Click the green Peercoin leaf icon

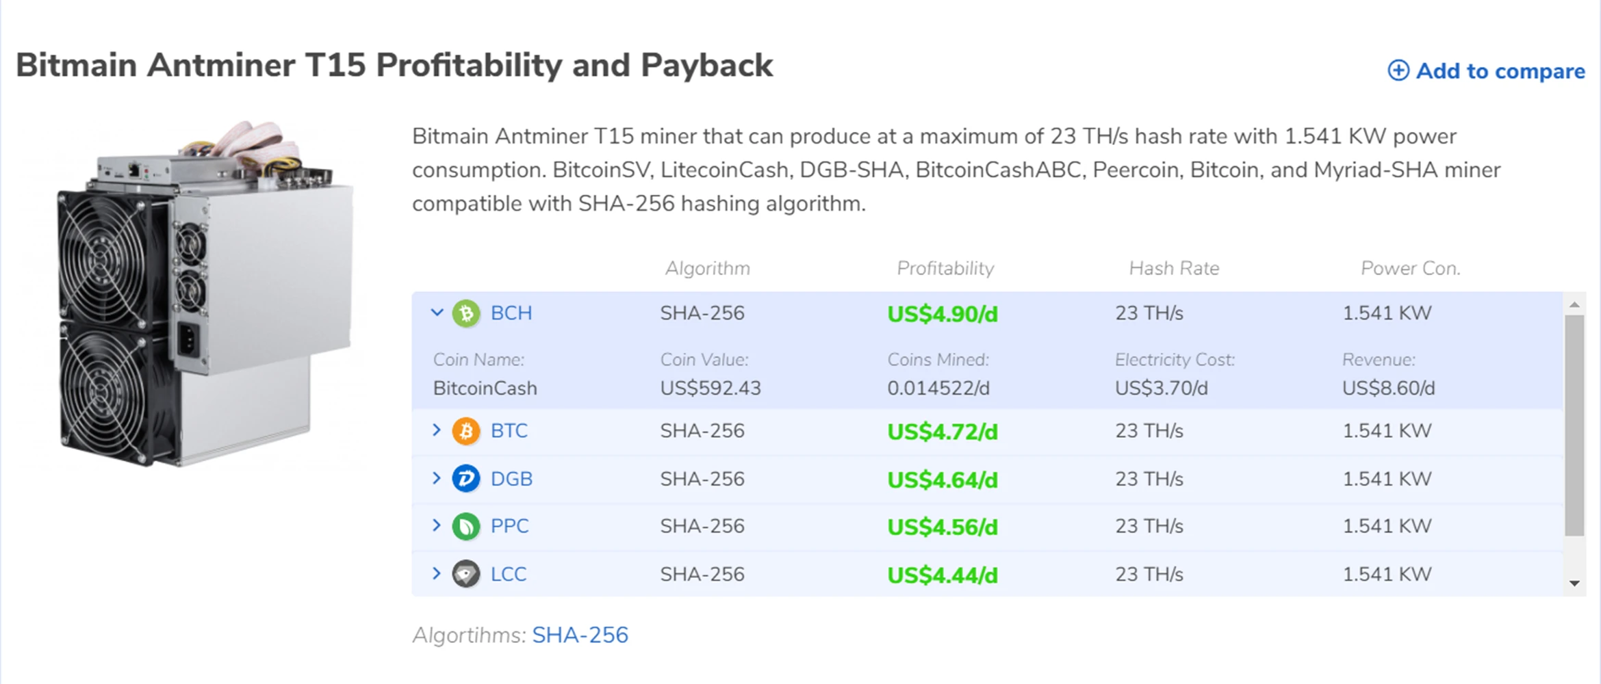[466, 527]
